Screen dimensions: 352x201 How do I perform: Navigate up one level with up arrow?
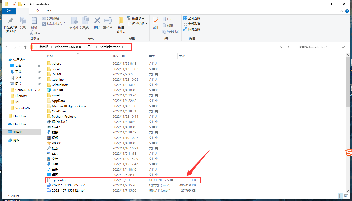pos(25,47)
